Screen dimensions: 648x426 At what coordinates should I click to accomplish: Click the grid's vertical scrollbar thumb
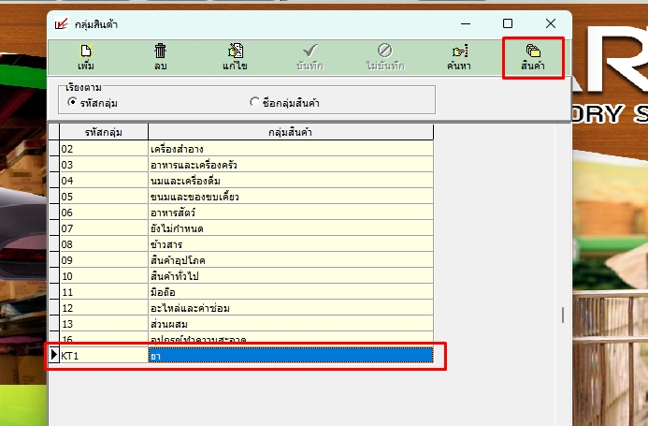tap(563, 315)
